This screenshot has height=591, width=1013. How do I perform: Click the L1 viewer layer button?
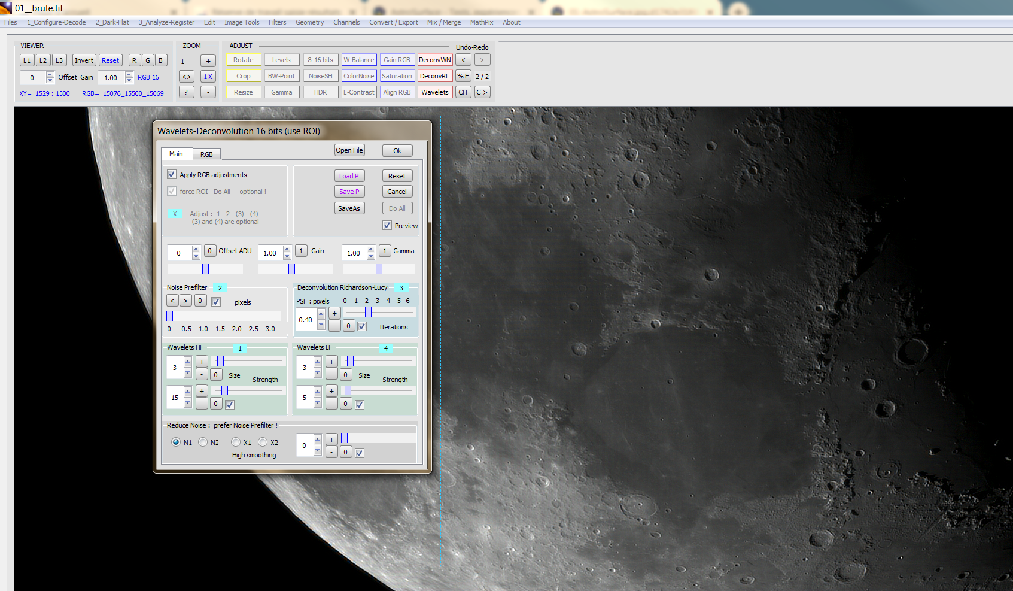[x=27, y=60]
